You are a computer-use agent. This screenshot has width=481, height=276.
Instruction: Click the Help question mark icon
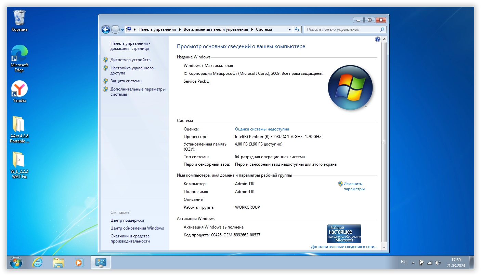tap(377, 39)
